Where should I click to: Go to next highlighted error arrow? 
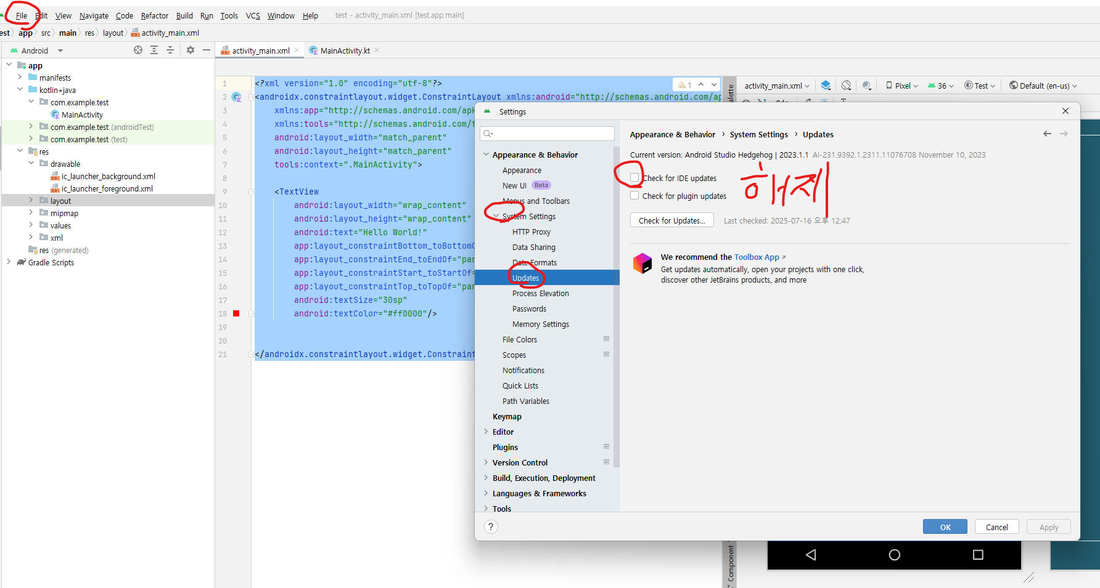click(714, 84)
